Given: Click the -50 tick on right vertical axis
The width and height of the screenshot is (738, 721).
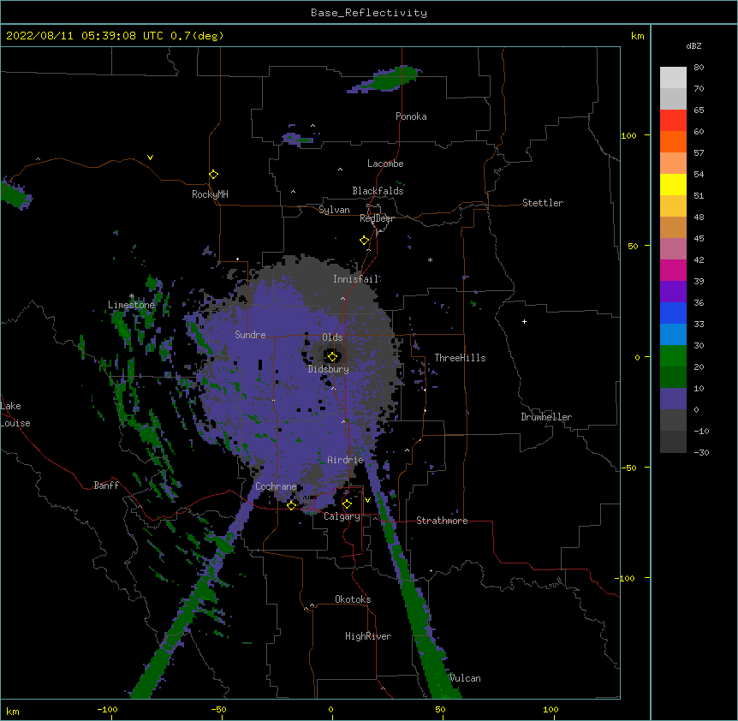Looking at the screenshot, I should click(x=628, y=468).
